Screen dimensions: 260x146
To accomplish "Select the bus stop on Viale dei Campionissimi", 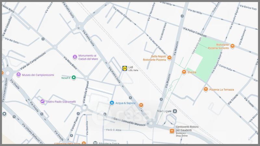I will tap(43, 39).
